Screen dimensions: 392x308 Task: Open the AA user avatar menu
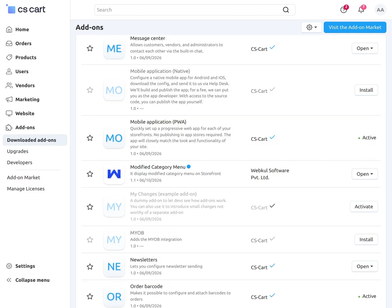pos(380,10)
